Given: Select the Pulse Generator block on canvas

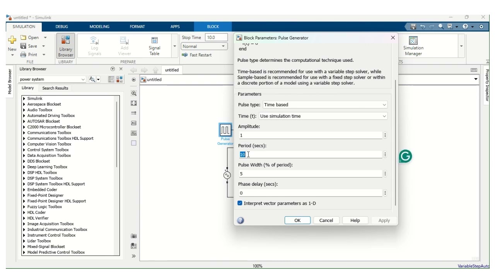Looking at the screenshot, I should click(x=225, y=130).
